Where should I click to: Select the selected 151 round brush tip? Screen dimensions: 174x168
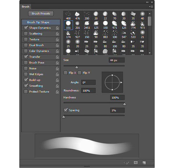[x=68, y=25]
